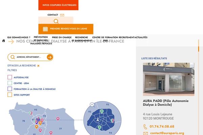
Task: Open site search with the magnifier icon
Action: [56, 21]
